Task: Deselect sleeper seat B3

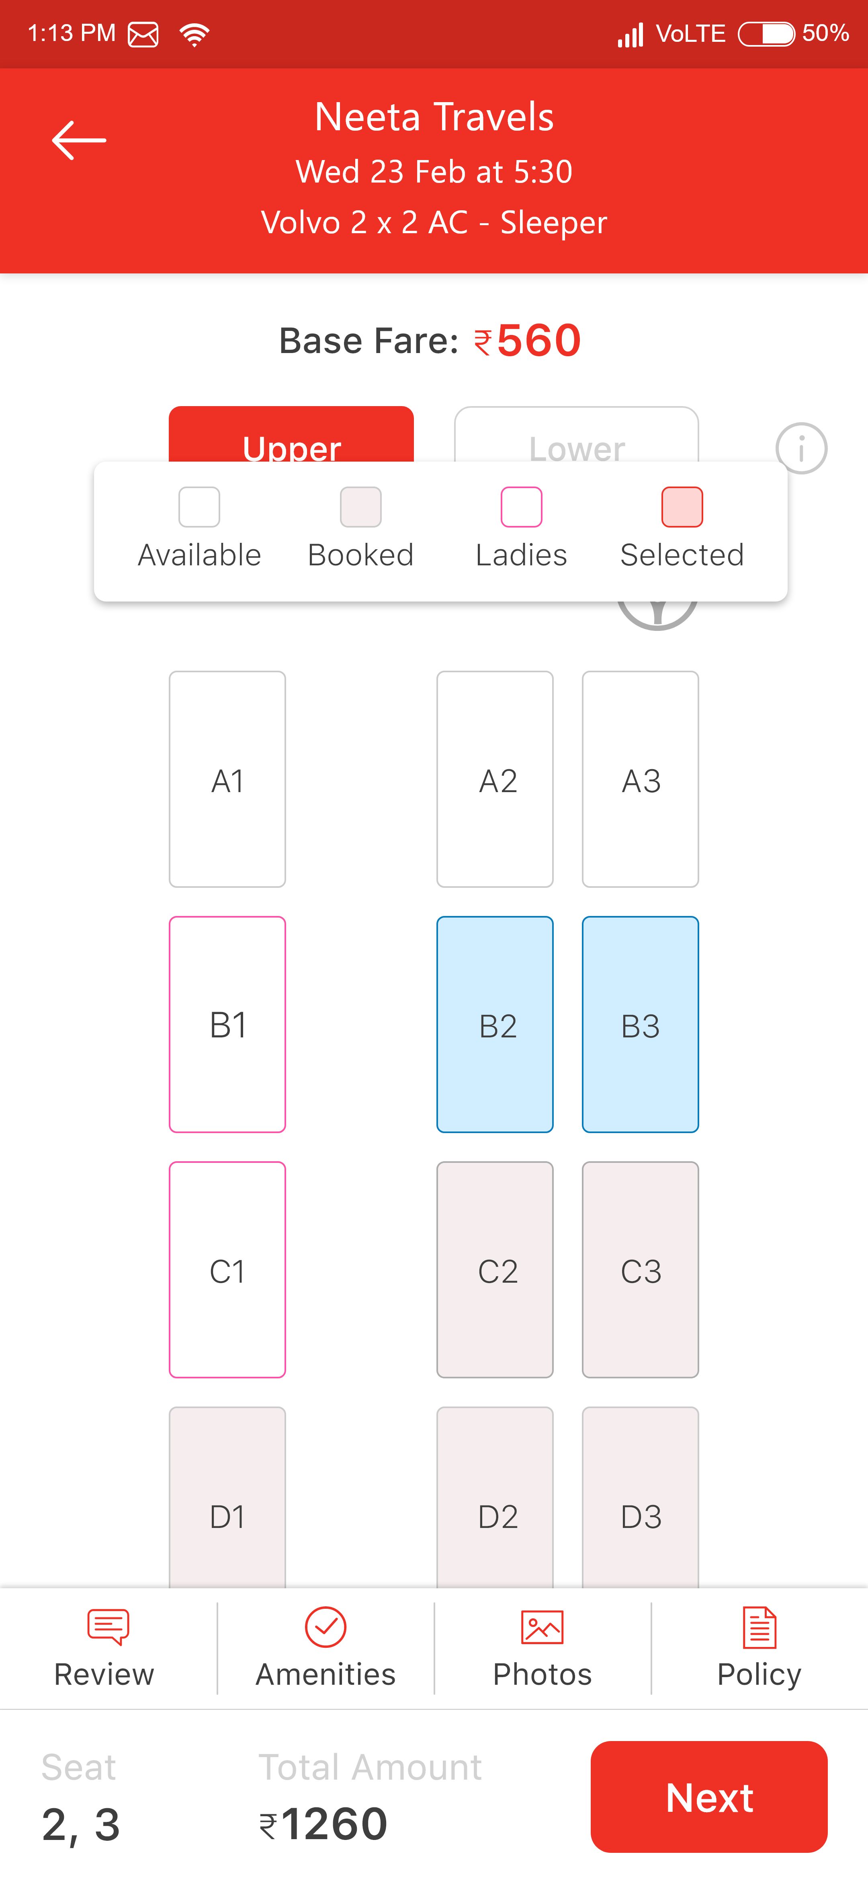Action: click(640, 1024)
